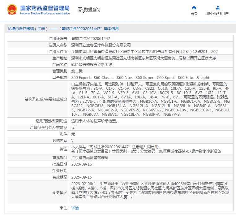The image size is (236, 216).
Task: Click 深圳开立生物医疗科技股份有限公司 registrant name
Action: (101, 45)
